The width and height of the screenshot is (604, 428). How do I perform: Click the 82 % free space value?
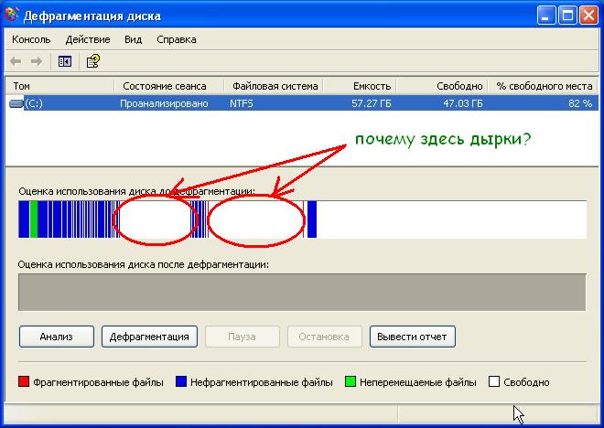[x=580, y=103]
